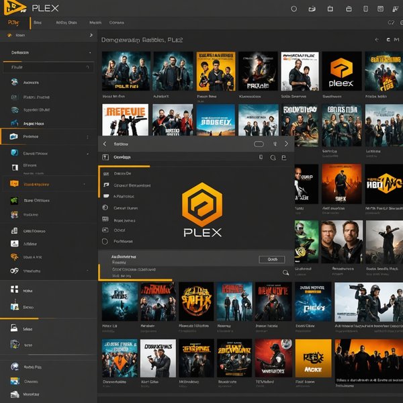The image size is (403, 403).
Task: Click the orange wifi-style sidebar icon
Action: [x=14, y=257]
